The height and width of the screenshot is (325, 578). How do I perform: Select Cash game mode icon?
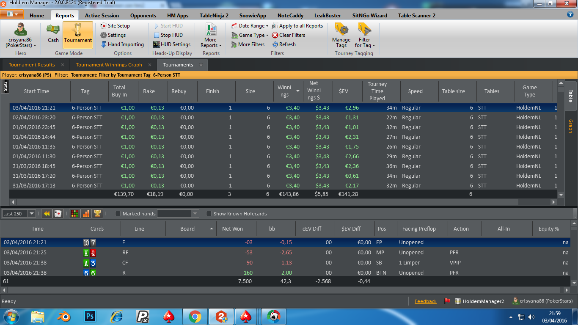coord(53,33)
